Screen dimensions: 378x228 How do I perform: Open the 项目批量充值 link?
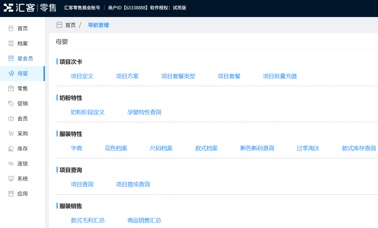point(280,76)
